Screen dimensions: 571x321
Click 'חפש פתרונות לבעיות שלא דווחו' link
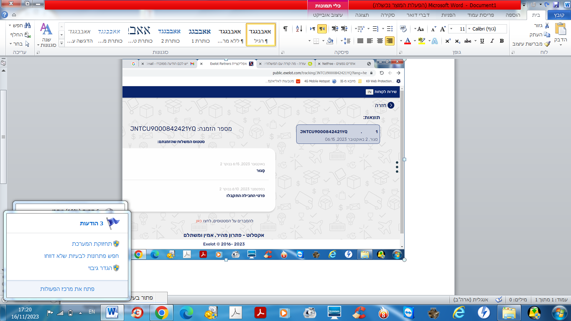pos(82,255)
